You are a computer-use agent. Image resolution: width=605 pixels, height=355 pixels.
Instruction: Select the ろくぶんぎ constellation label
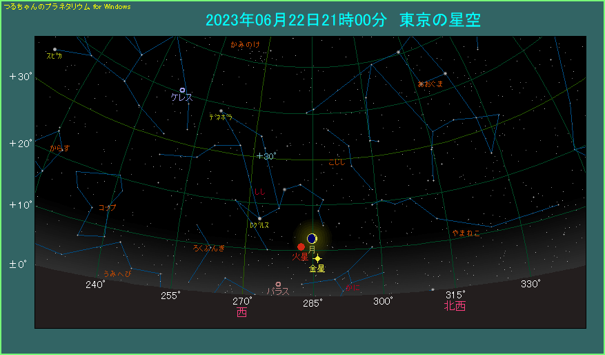(x=209, y=248)
